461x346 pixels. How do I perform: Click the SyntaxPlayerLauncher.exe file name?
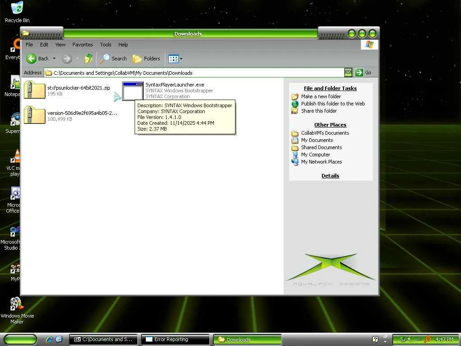click(x=175, y=85)
